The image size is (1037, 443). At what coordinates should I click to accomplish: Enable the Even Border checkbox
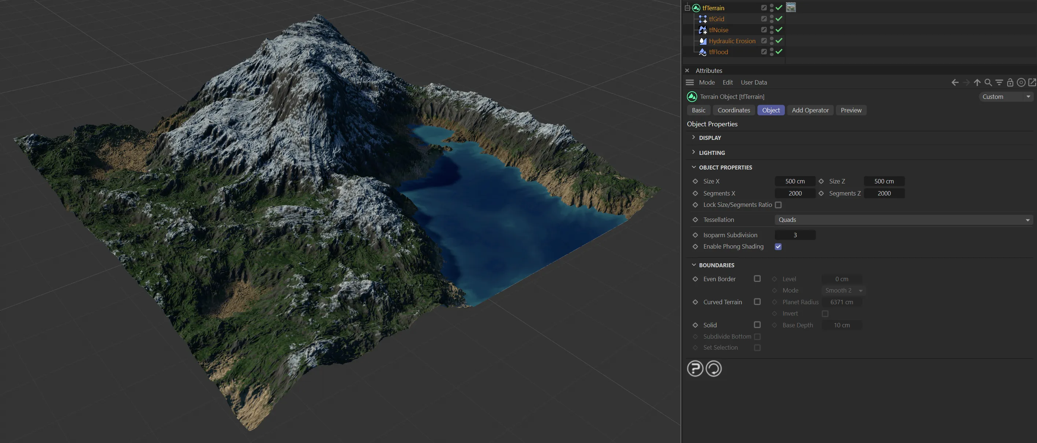(x=757, y=279)
